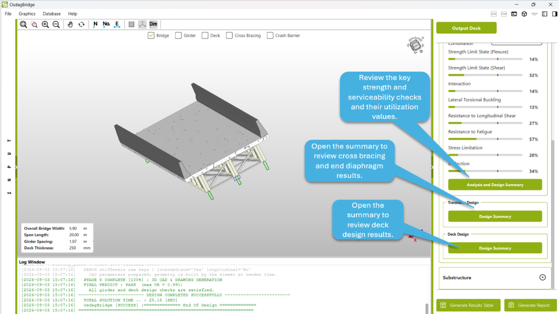
Task: Click the Deflection 34% value
Action: (533, 171)
